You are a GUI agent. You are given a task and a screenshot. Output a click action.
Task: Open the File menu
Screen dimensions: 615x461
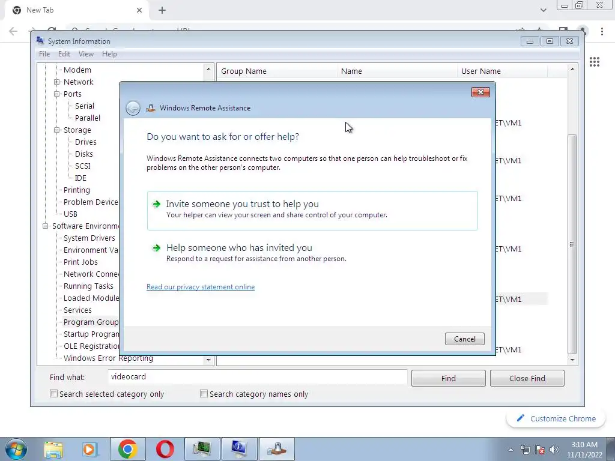[44, 54]
